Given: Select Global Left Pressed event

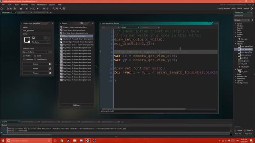Looking at the screenshot, I should click(76, 39).
